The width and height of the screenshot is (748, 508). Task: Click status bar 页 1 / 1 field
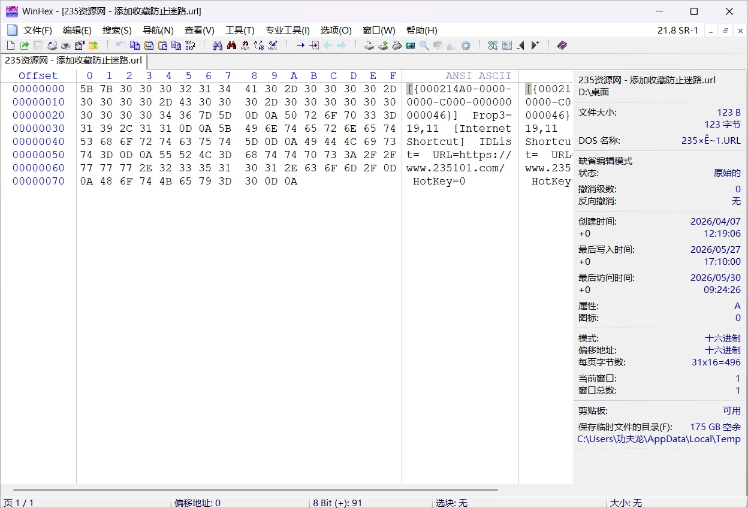coord(85,503)
